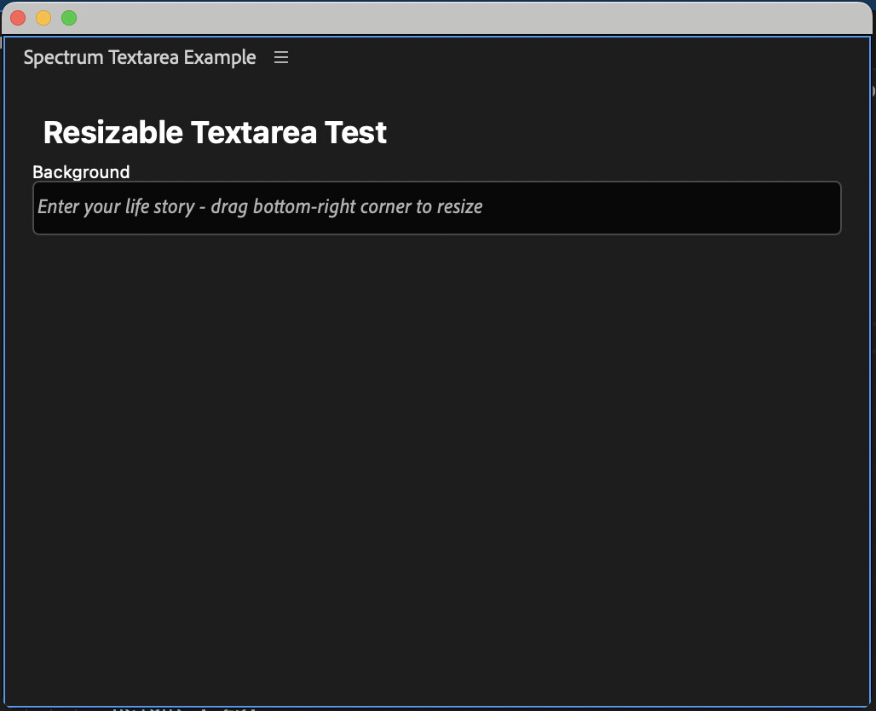
Task: Click the textarea's empty right half
Action: coord(665,207)
